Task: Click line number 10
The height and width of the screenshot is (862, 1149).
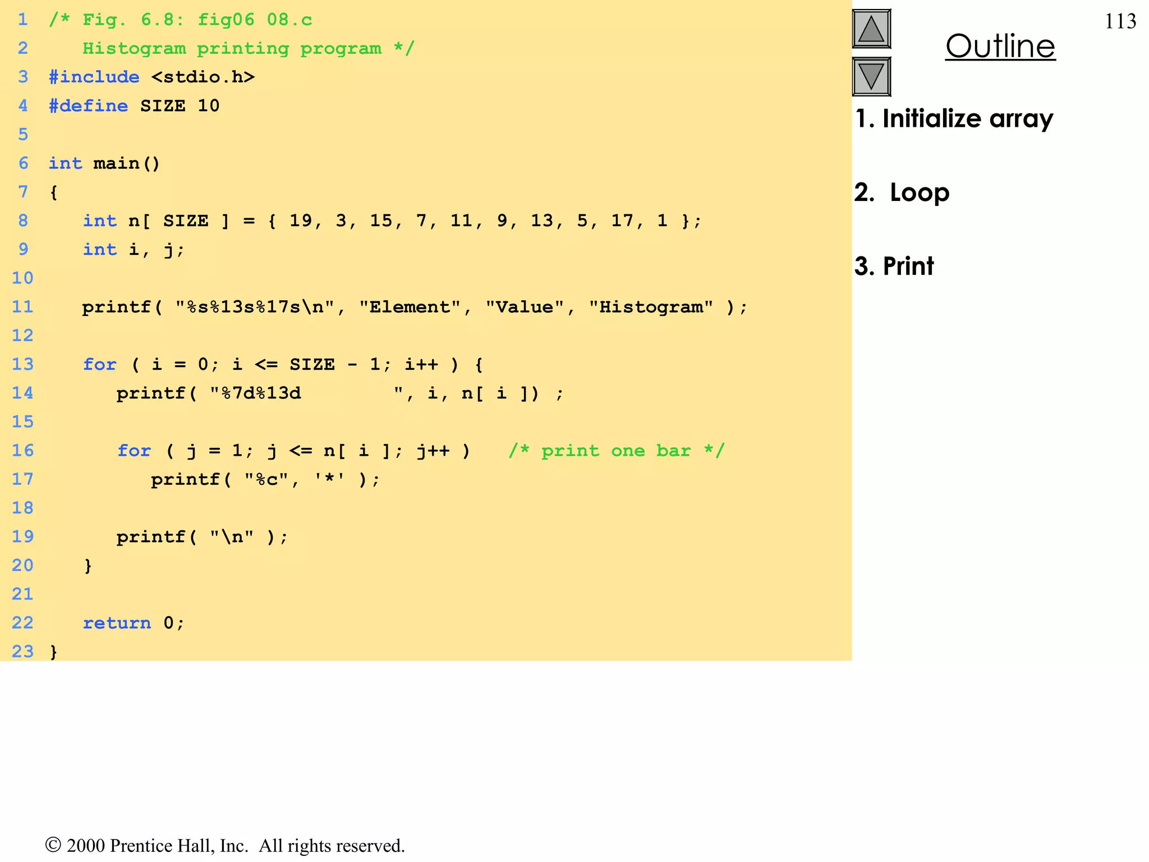Action: 22,278
